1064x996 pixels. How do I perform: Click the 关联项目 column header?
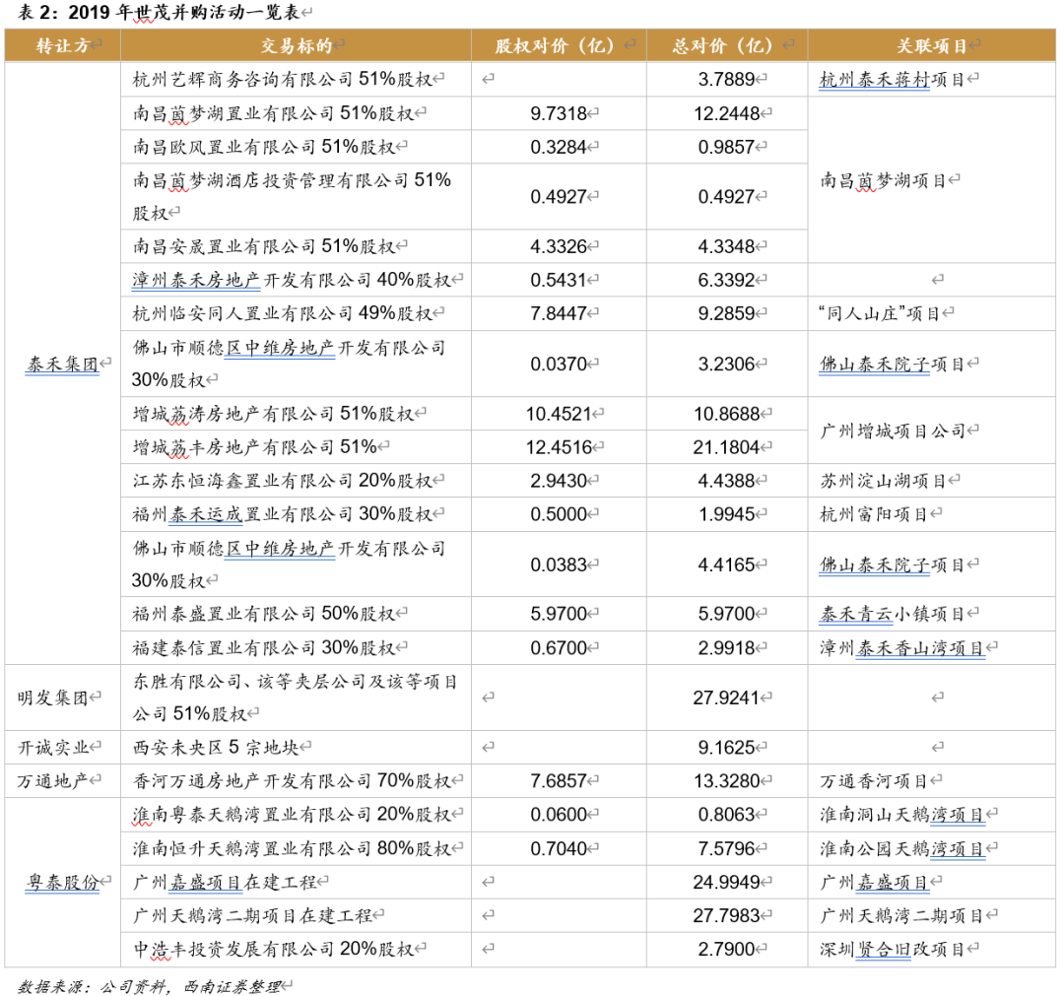(x=932, y=45)
